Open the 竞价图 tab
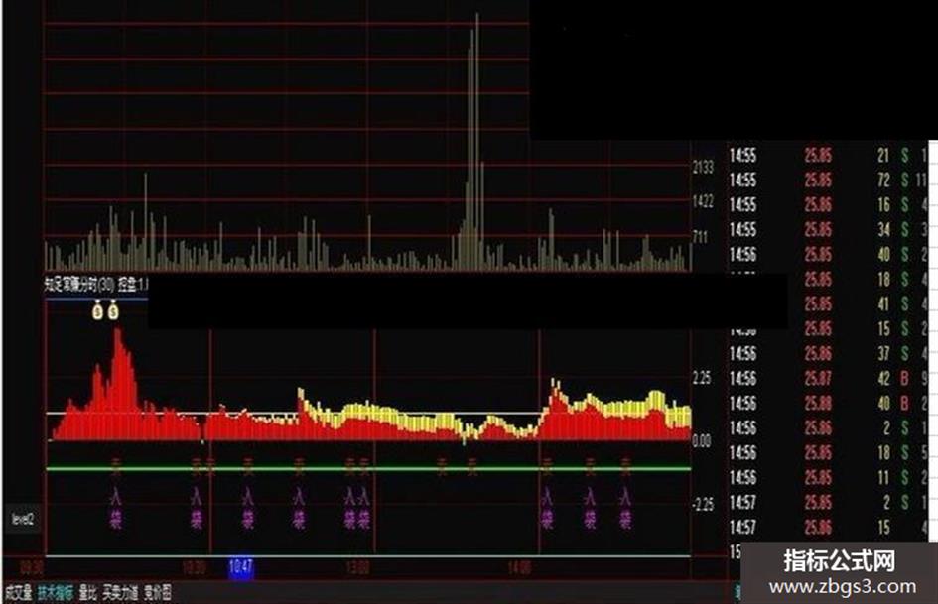The width and height of the screenshot is (938, 604). [158, 593]
